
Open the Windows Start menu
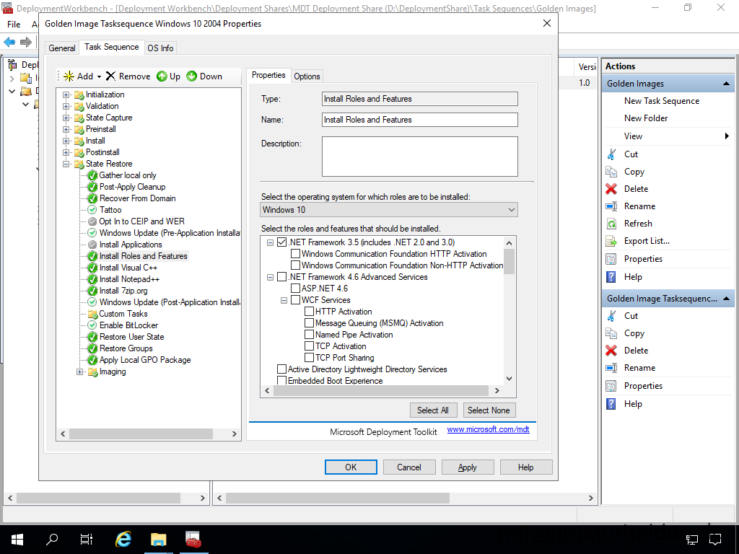click(17, 540)
